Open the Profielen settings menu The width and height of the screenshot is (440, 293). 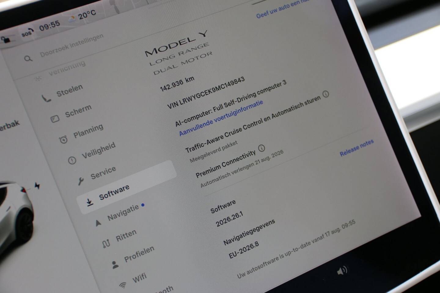tap(139, 254)
